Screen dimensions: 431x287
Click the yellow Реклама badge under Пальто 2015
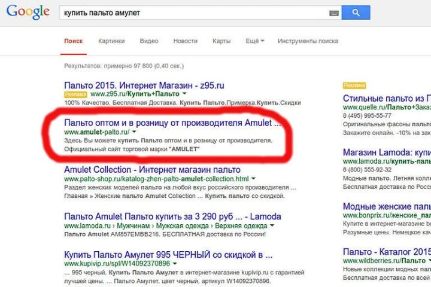click(75, 94)
